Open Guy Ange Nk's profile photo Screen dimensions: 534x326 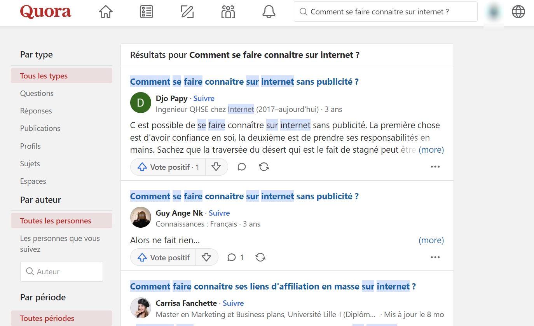pyautogui.click(x=141, y=217)
